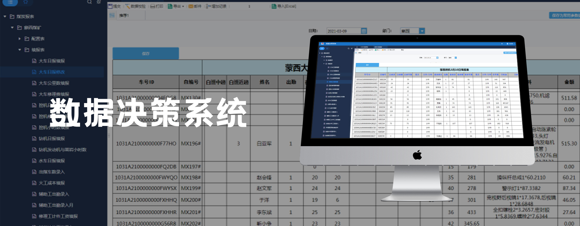Collapse the 煤炭报表 tree folder
The width and height of the screenshot is (580, 226).
click(x=5, y=17)
